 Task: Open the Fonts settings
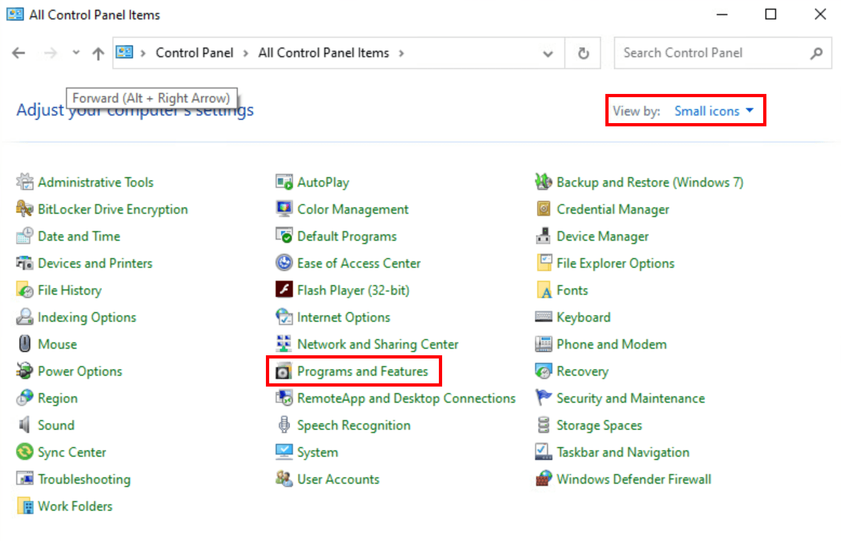tap(572, 290)
